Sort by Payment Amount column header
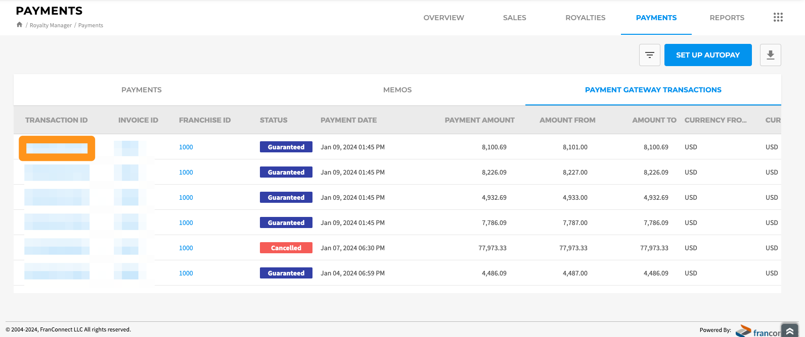The height and width of the screenshot is (337, 805). [x=480, y=120]
